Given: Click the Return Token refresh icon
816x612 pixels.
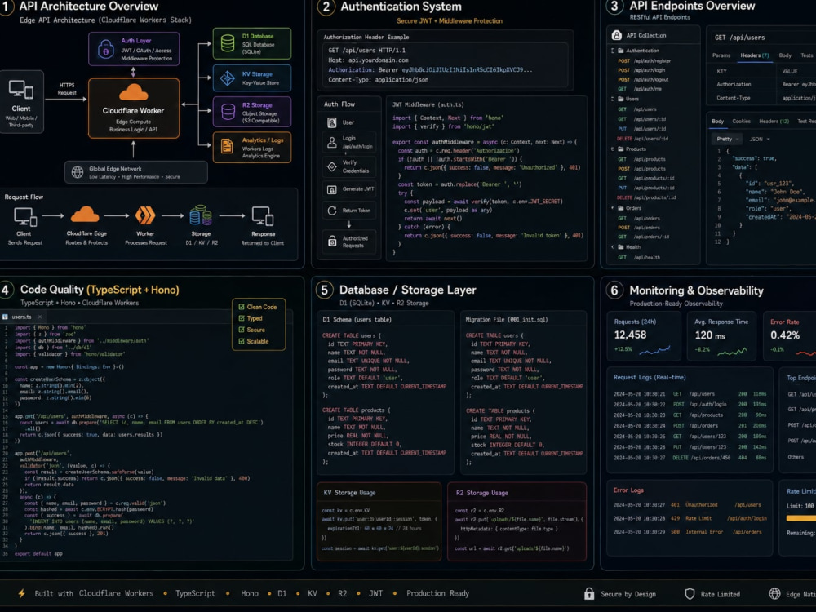Looking at the screenshot, I should (332, 211).
